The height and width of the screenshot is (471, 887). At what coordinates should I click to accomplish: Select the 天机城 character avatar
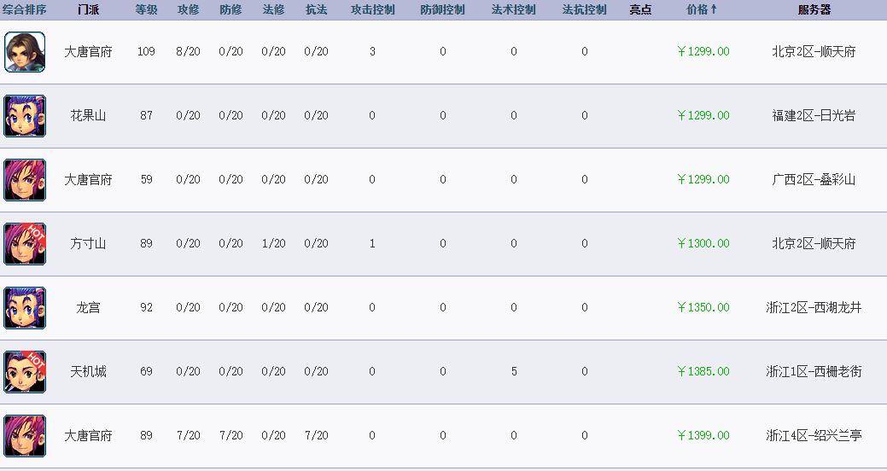(x=25, y=372)
